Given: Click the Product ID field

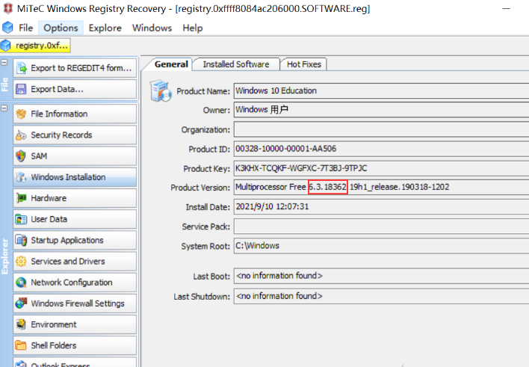Looking at the screenshot, I should tap(381, 149).
